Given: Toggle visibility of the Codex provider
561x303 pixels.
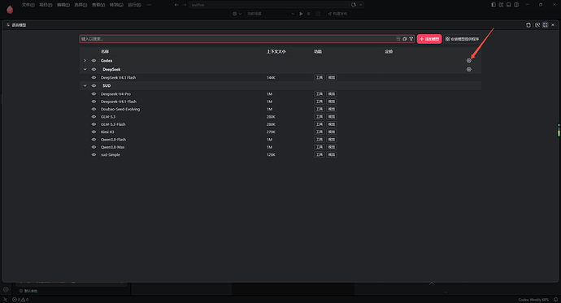Looking at the screenshot, I should [x=93, y=61].
